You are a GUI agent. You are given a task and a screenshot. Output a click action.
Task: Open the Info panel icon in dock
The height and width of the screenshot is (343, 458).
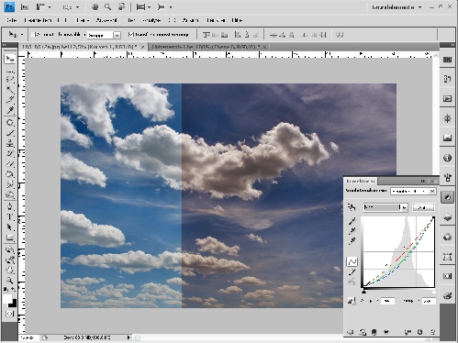447,158
